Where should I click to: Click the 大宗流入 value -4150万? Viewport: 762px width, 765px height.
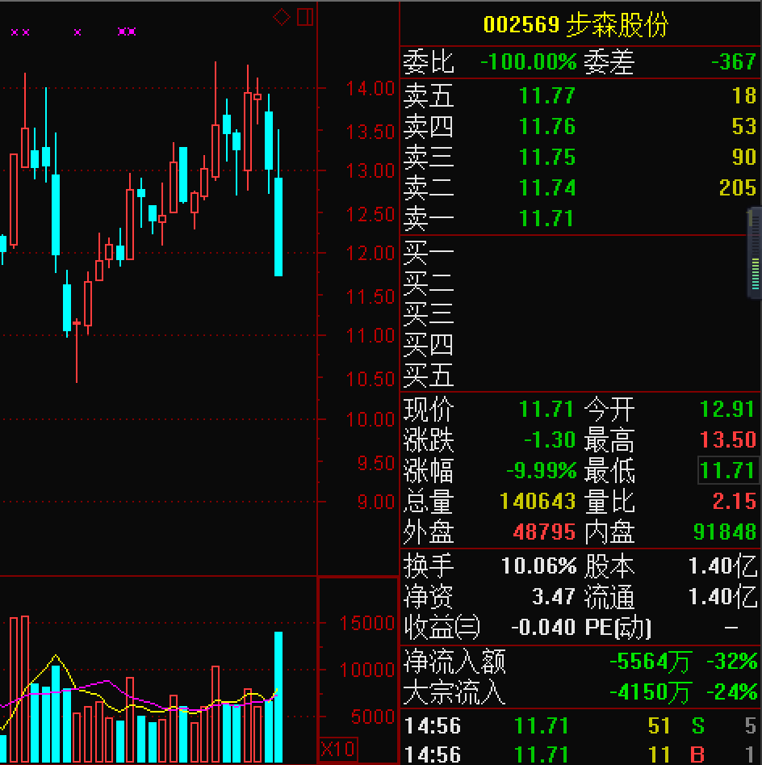click(651, 692)
